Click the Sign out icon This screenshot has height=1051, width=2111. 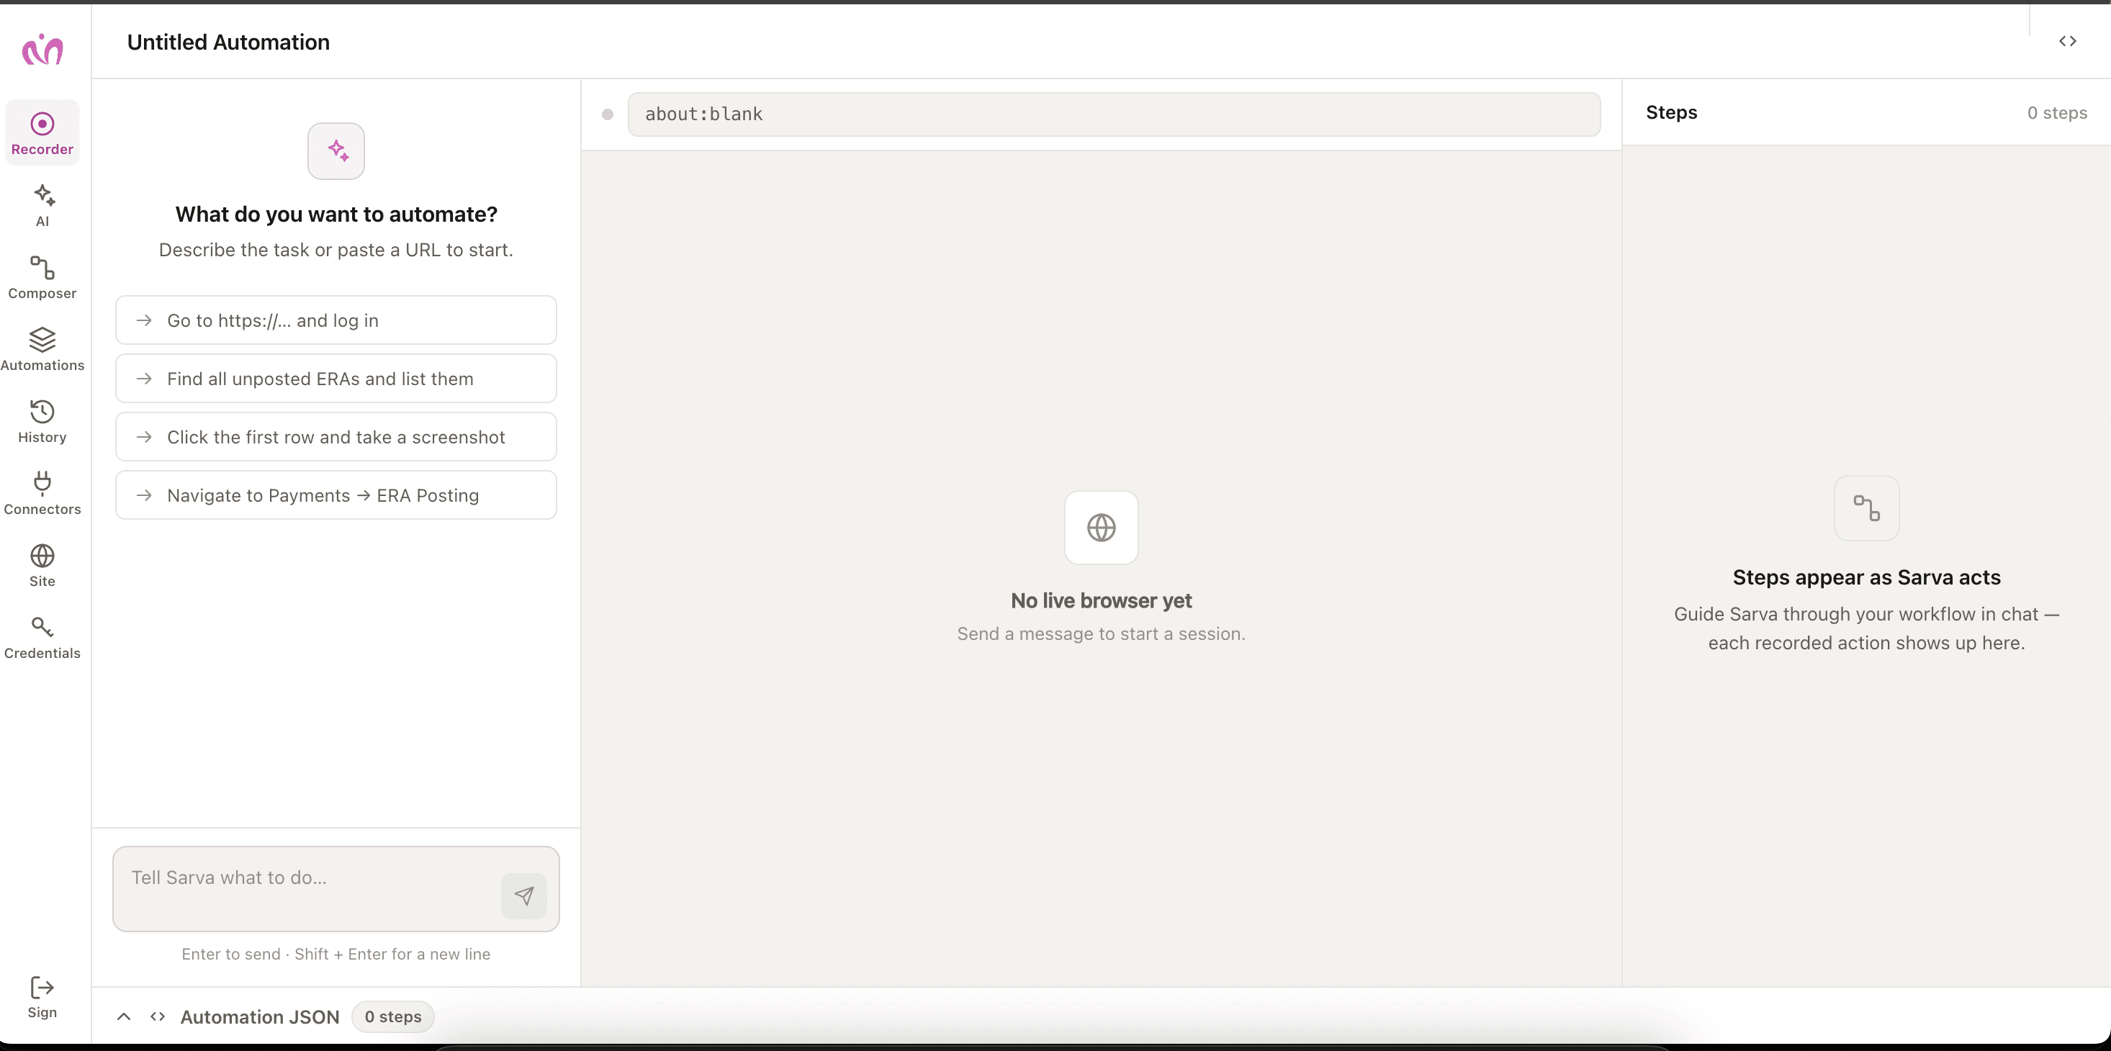coord(42,996)
